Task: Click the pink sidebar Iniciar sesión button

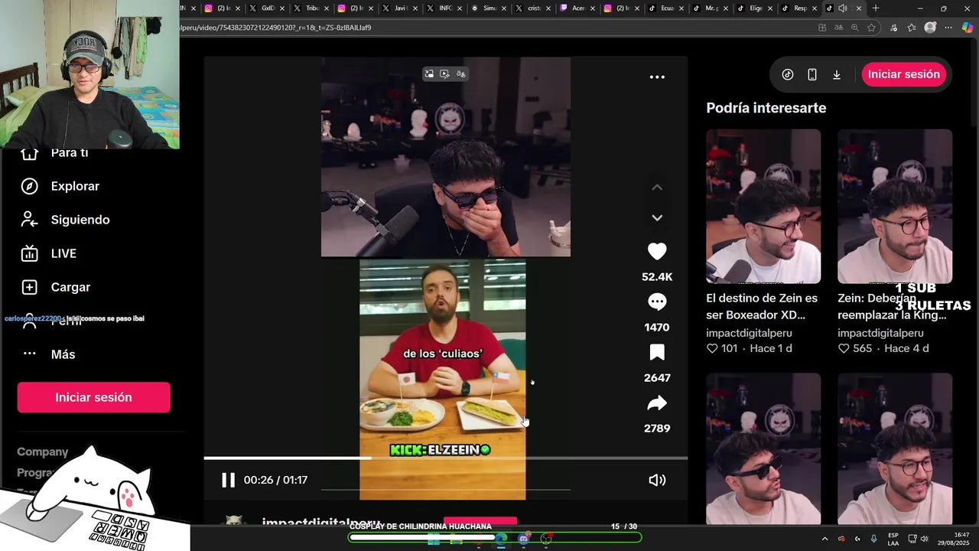Action: (93, 397)
